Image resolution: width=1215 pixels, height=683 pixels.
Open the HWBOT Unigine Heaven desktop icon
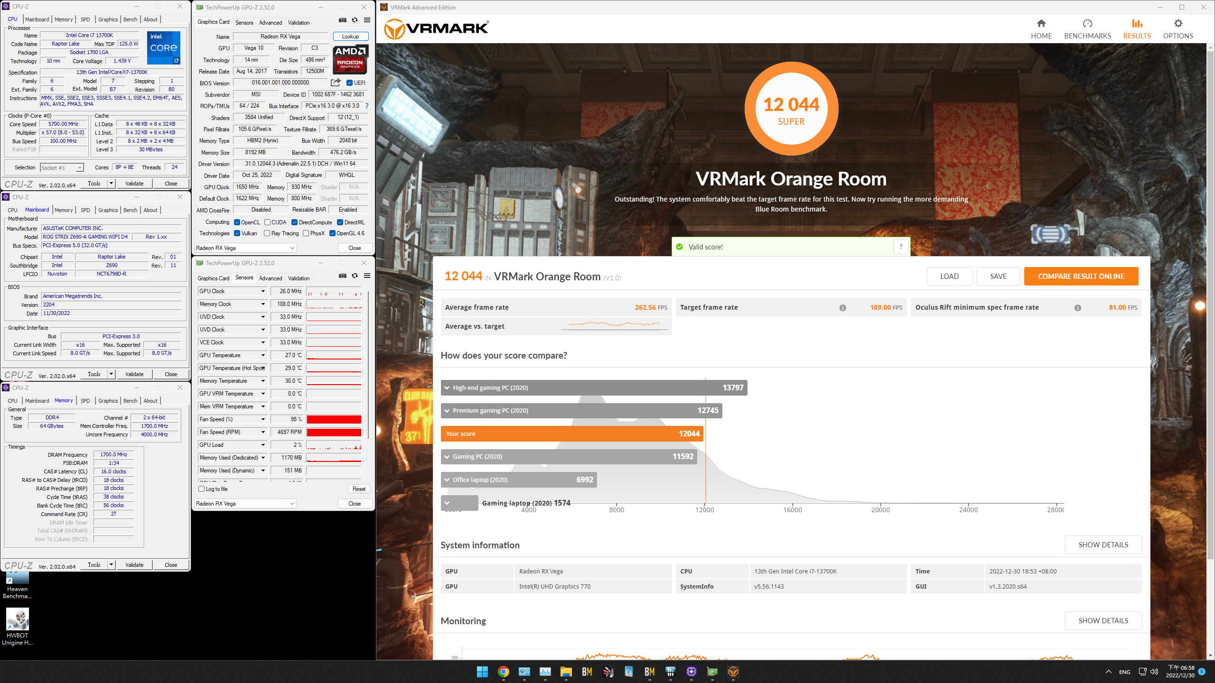pos(17,627)
